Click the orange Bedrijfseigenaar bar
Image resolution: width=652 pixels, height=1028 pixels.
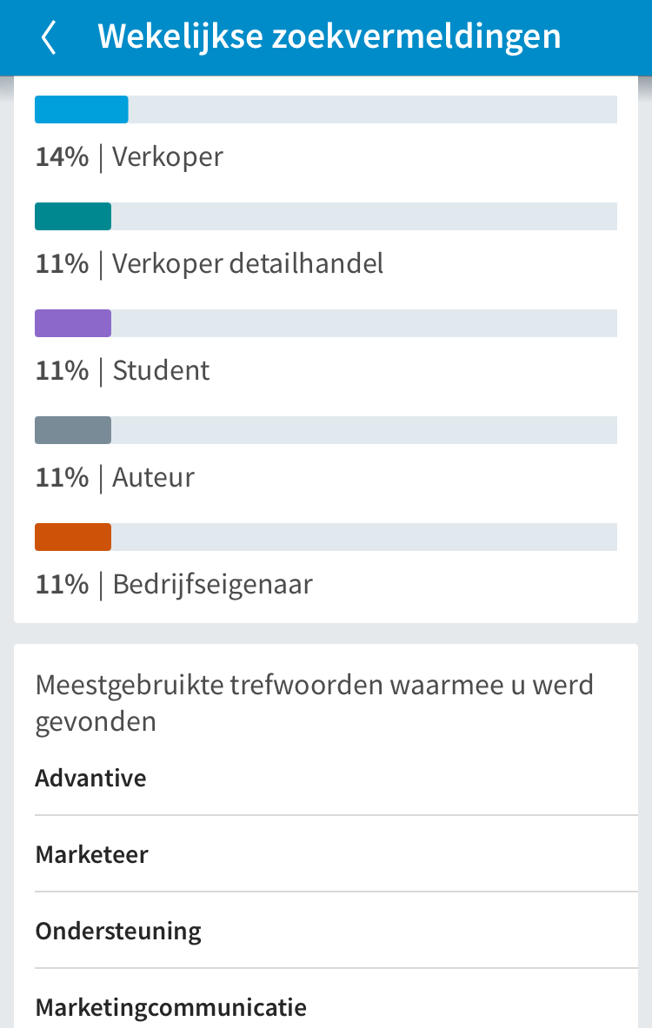point(73,537)
